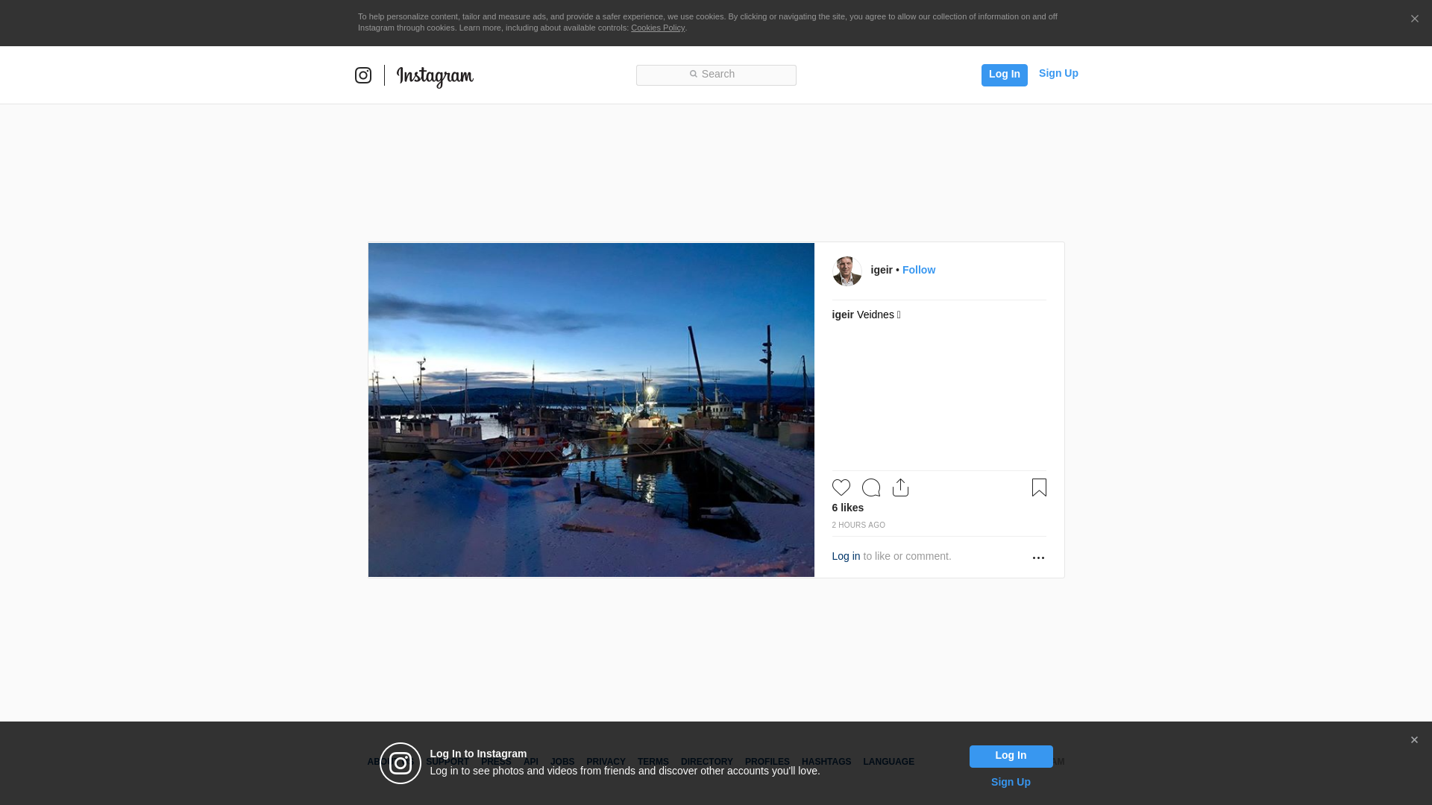The image size is (1432, 805).
Task: Click the Instagram camera glyph logo
Action: 363,75
